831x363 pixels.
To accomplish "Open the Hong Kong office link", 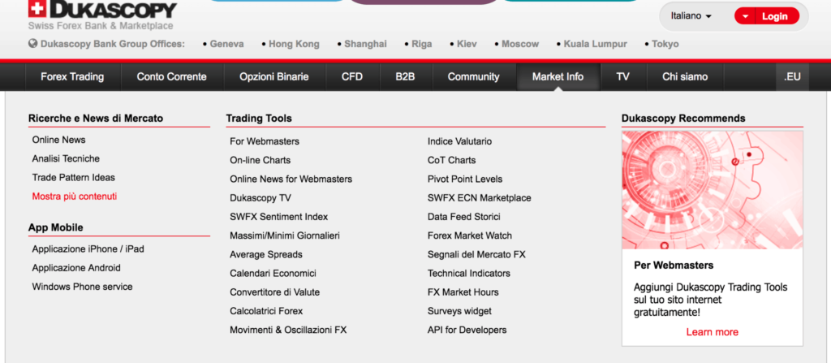I will coord(294,44).
